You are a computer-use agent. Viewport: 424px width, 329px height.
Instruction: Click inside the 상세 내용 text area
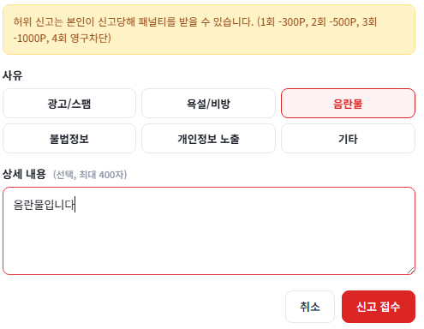coord(209,231)
